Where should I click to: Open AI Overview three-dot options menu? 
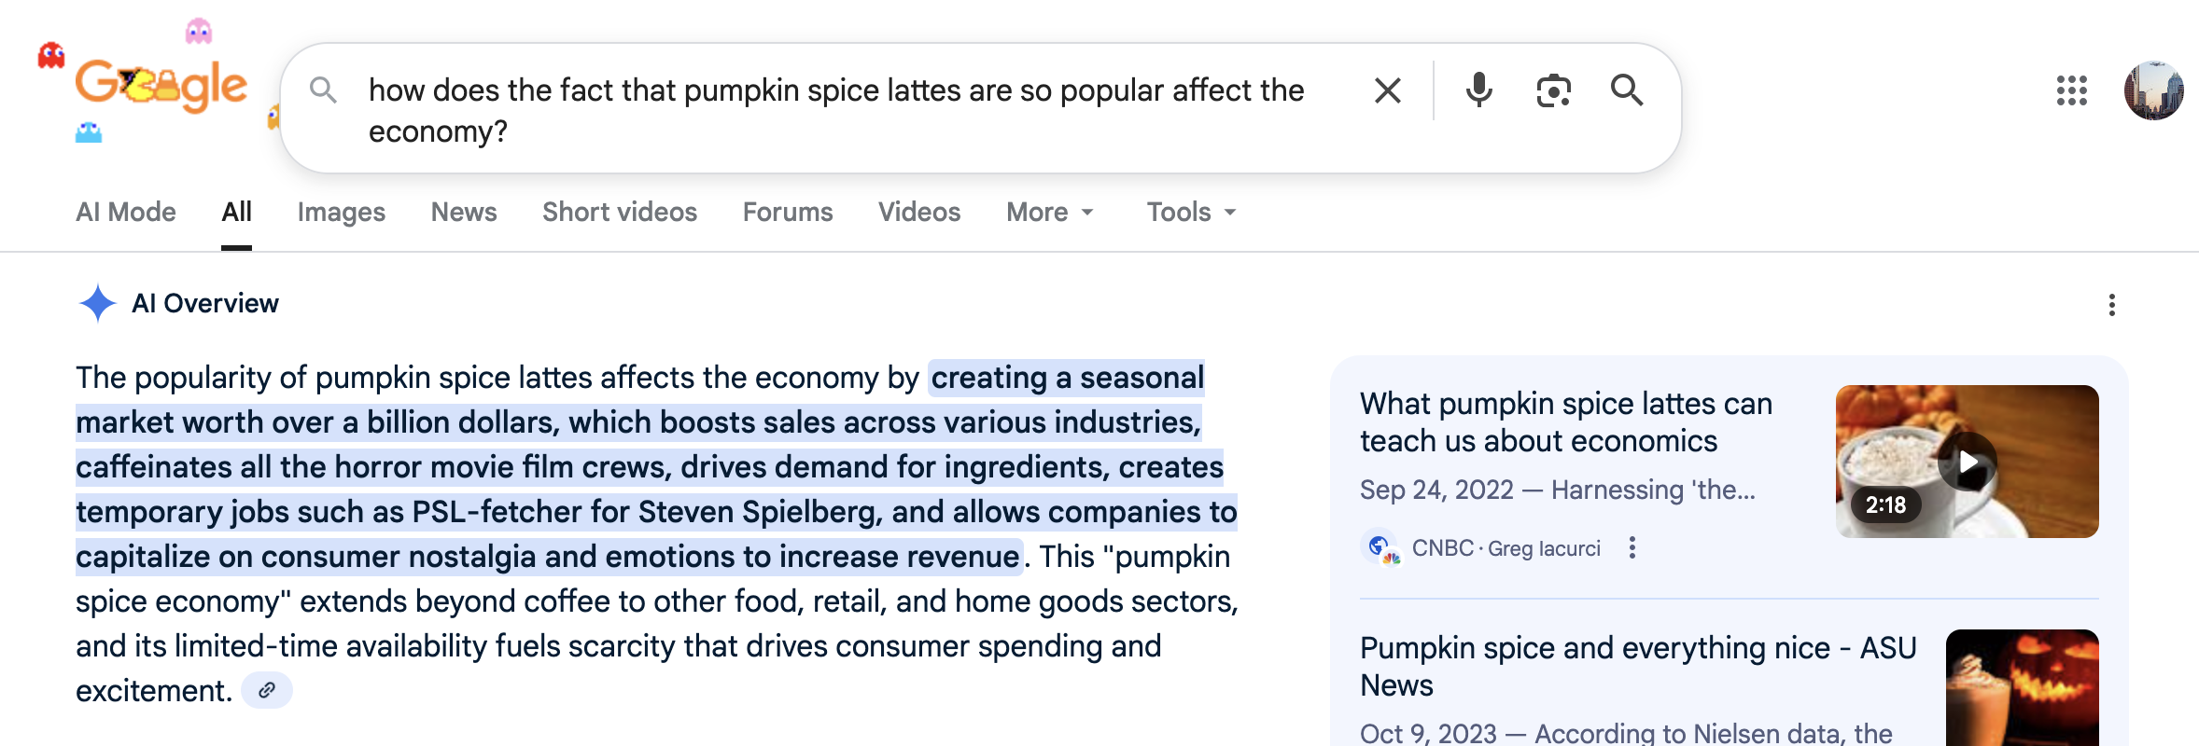click(x=2111, y=305)
